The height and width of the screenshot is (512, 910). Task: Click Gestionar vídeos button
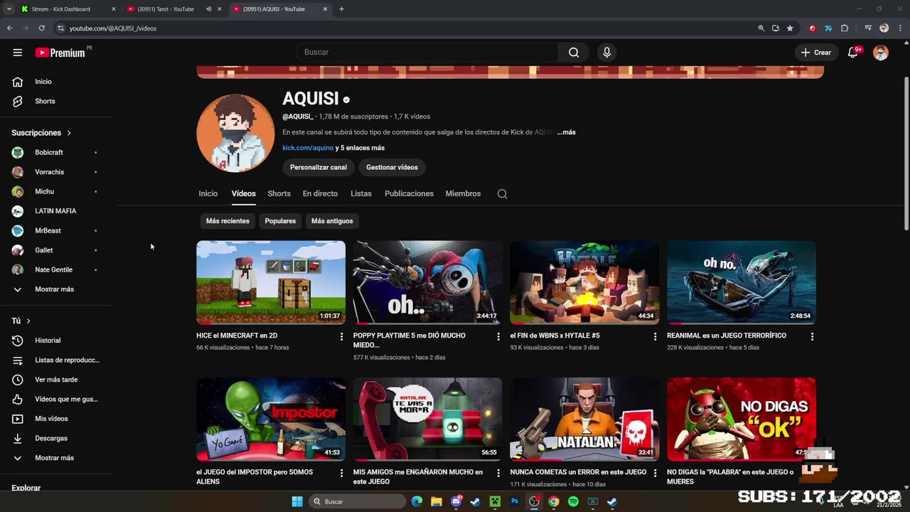click(392, 167)
